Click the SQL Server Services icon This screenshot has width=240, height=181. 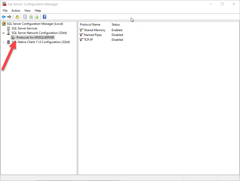tap(8, 28)
